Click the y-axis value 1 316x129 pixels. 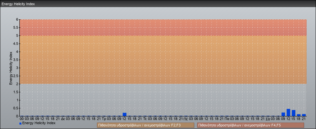[x=17, y=100]
